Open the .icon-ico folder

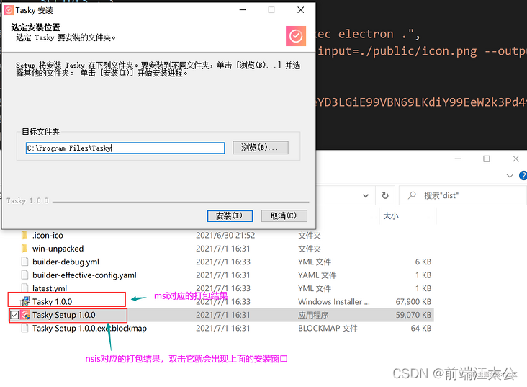[48, 235]
